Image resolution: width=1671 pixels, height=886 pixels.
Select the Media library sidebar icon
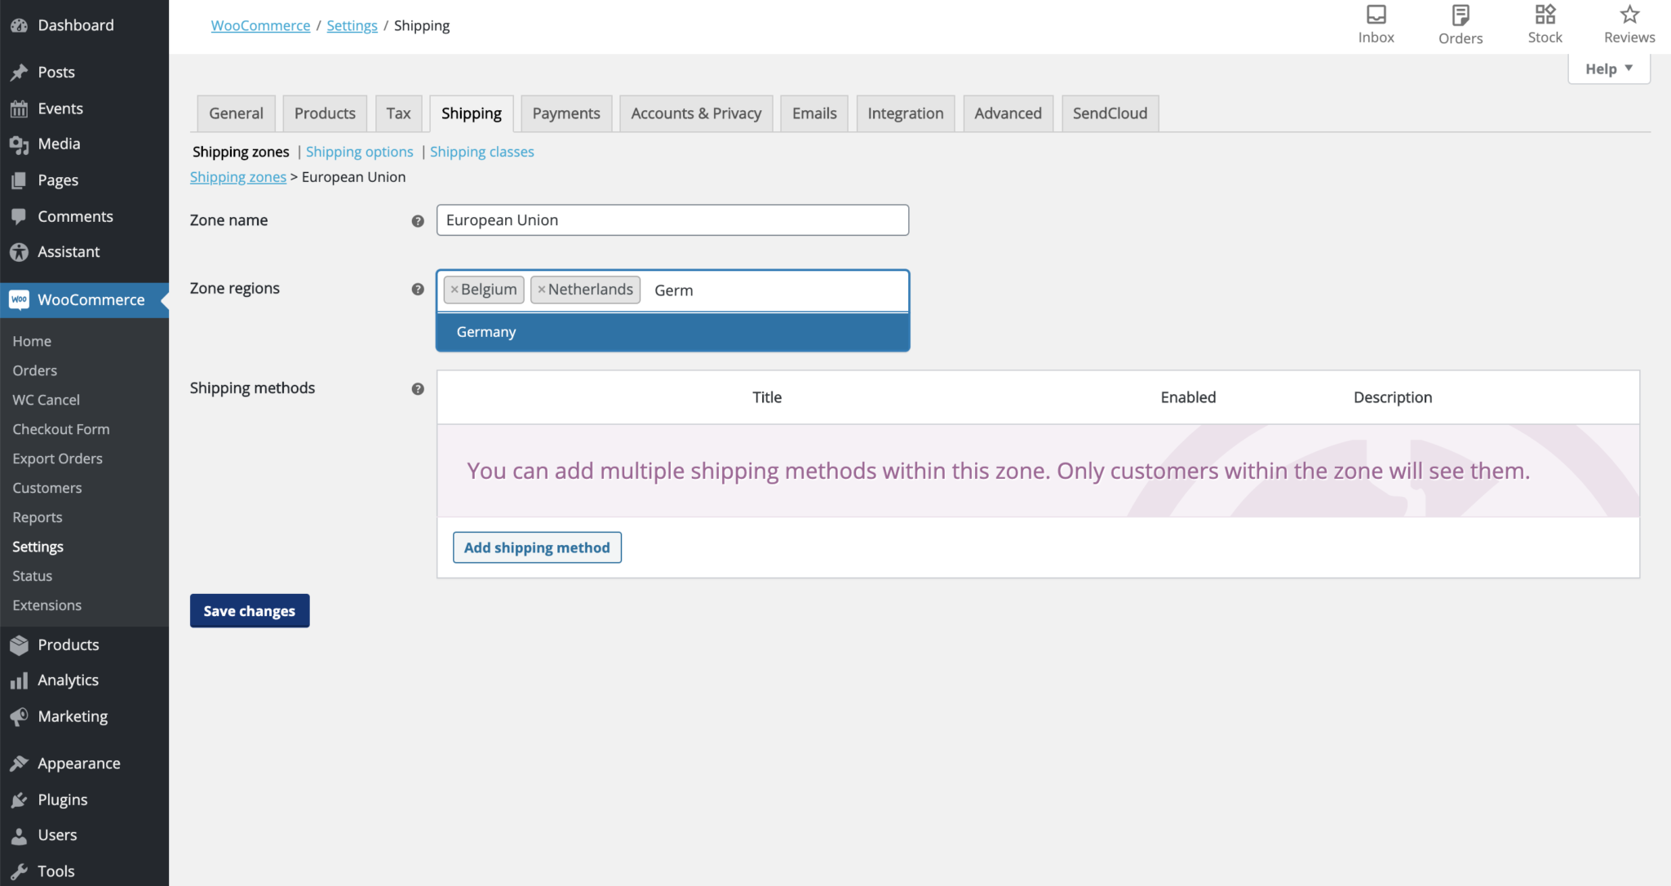click(x=20, y=144)
